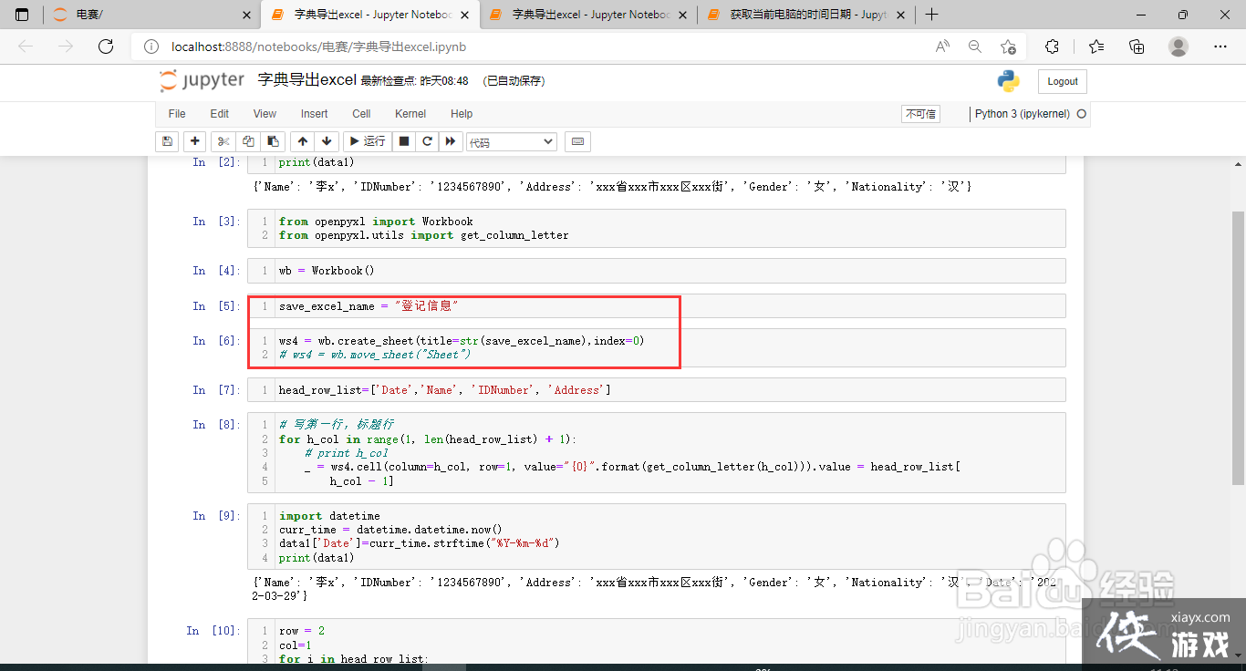Open a new browser tab
This screenshot has height=671, width=1246.
coord(931,15)
